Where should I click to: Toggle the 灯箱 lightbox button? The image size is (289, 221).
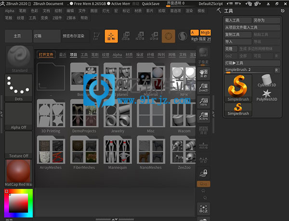tap(47, 36)
